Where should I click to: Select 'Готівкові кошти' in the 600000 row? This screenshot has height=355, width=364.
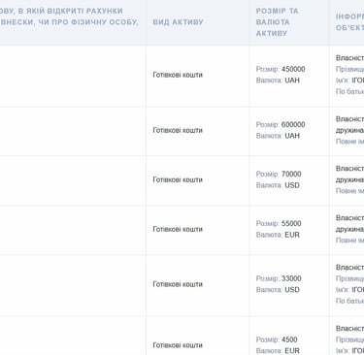click(178, 130)
